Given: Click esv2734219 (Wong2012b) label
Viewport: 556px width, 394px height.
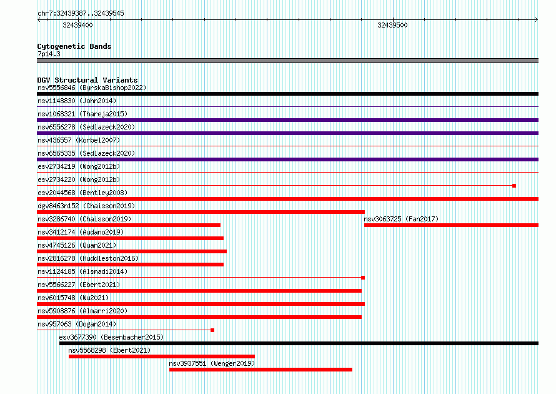Looking at the screenshot, I should (x=79, y=166).
